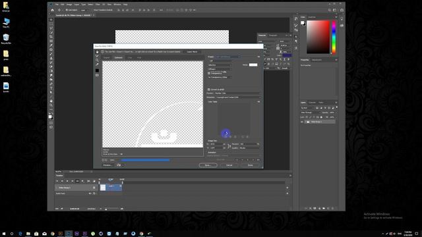Open Windows Start menu

[x=4, y=234]
